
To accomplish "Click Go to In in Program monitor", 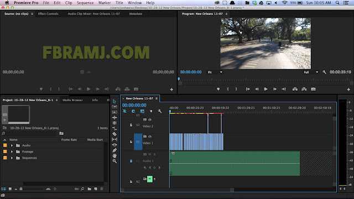I will pos(248,90).
